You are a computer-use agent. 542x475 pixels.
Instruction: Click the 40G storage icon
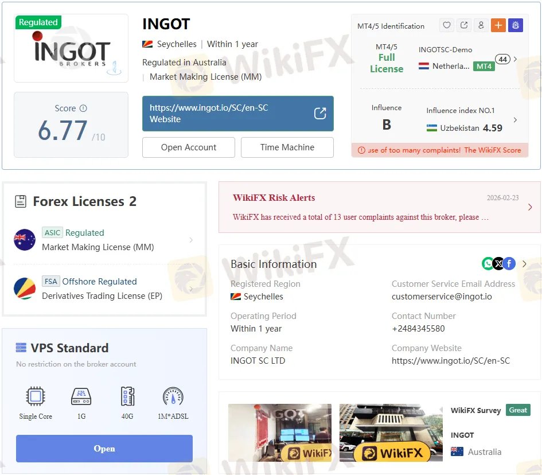pos(127,396)
